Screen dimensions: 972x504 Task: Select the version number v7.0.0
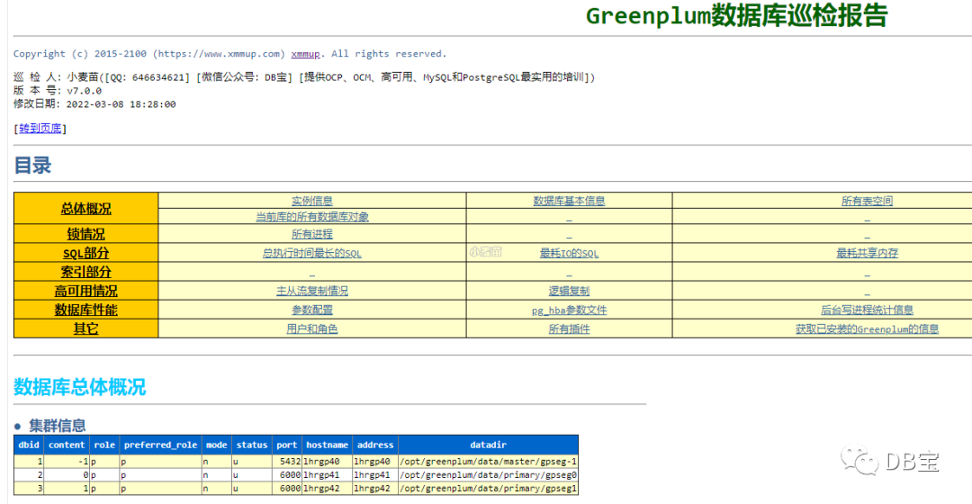point(85,91)
